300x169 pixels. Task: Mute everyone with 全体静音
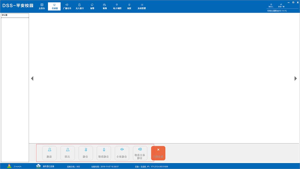[122, 153]
